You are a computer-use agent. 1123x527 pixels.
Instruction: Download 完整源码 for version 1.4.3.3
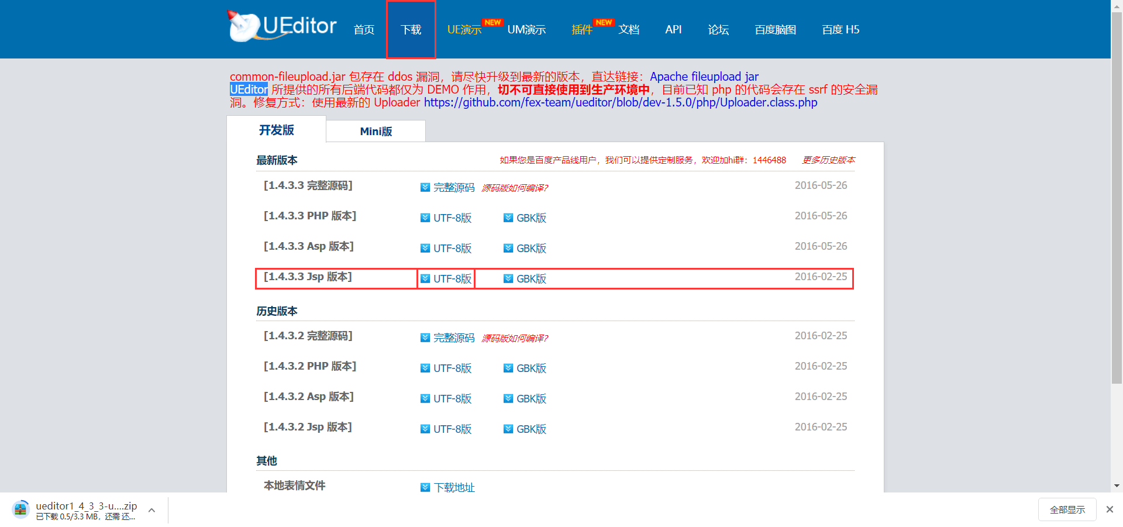tap(454, 188)
